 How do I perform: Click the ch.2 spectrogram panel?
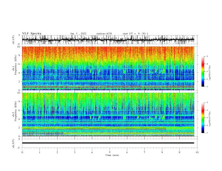coord(108,115)
